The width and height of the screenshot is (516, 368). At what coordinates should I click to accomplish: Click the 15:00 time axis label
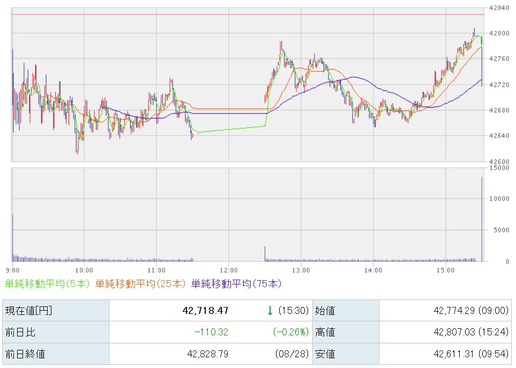pos(445,271)
